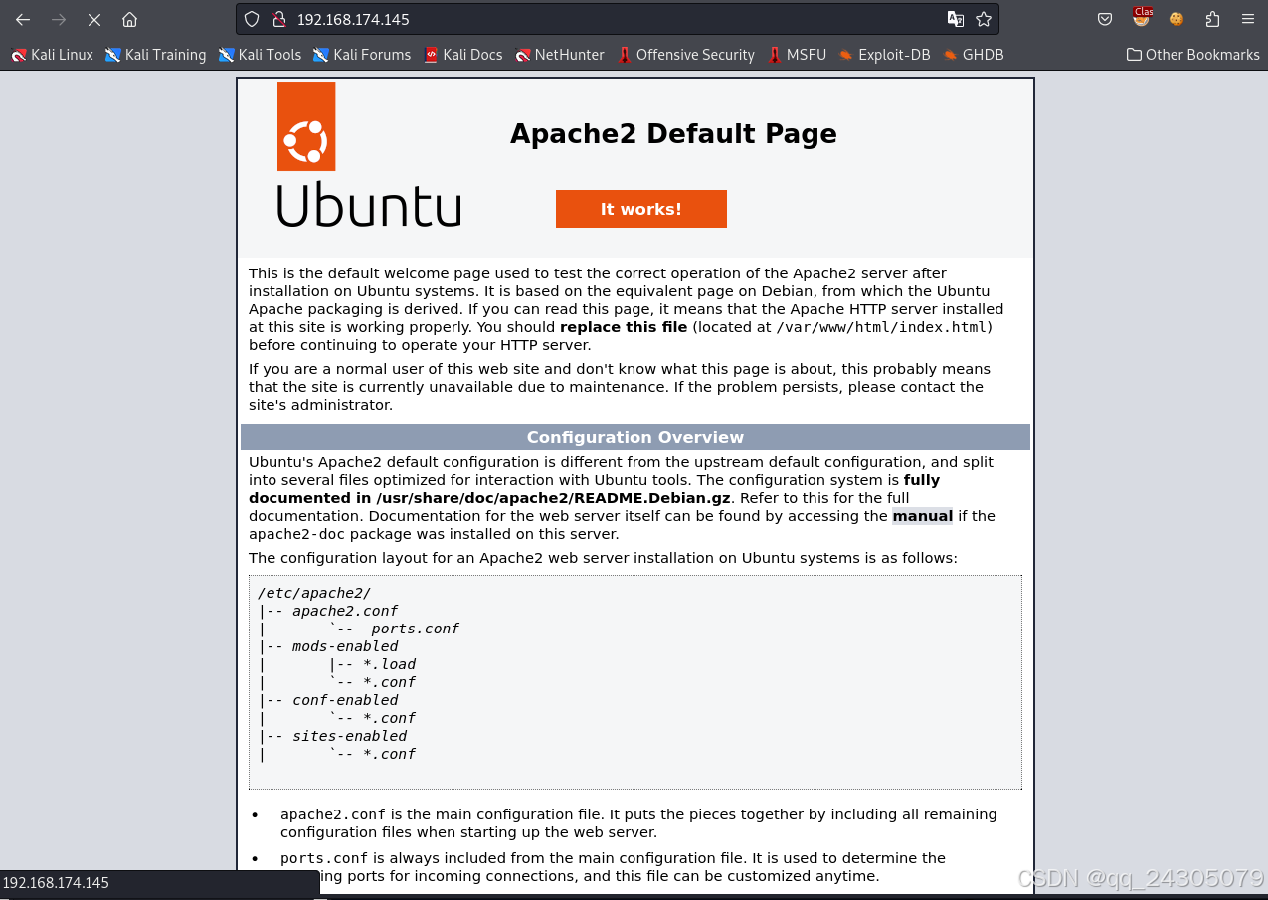
Task: Click the Ubuntu logo image
Action: click(x=368, y=154)
